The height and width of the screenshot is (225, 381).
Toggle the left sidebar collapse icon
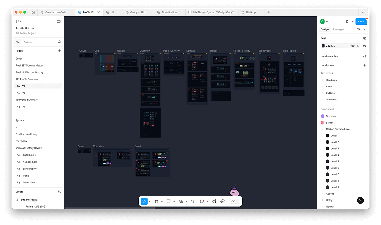59,22
